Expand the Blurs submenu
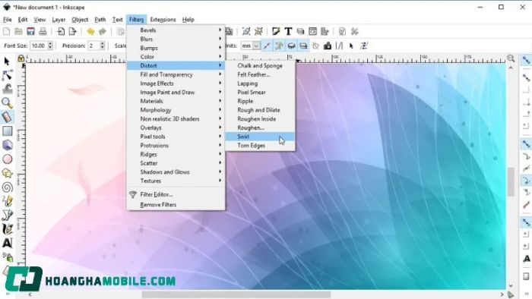Screen dimensions: 532x299 click(176, 39)
